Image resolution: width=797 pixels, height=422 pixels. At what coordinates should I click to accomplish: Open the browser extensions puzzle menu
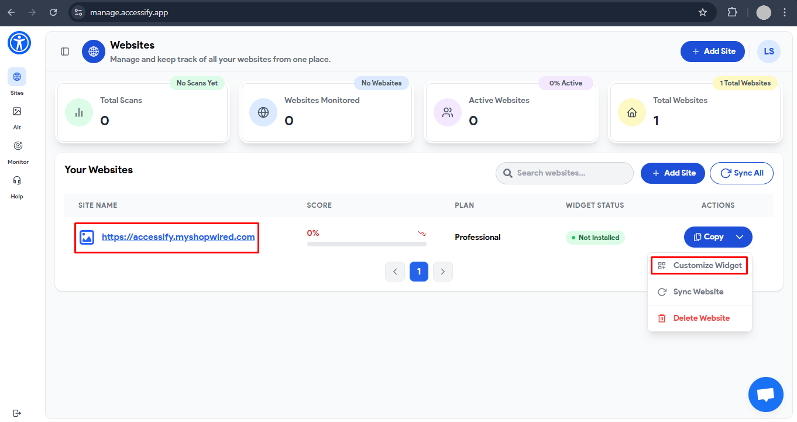pos(732,12)
